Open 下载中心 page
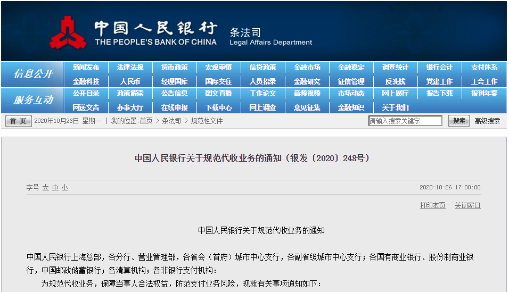509x292 pixels. (218, 107)
